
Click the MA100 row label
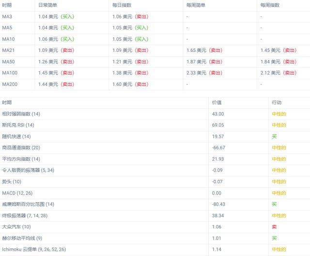(x=10, y=73)
